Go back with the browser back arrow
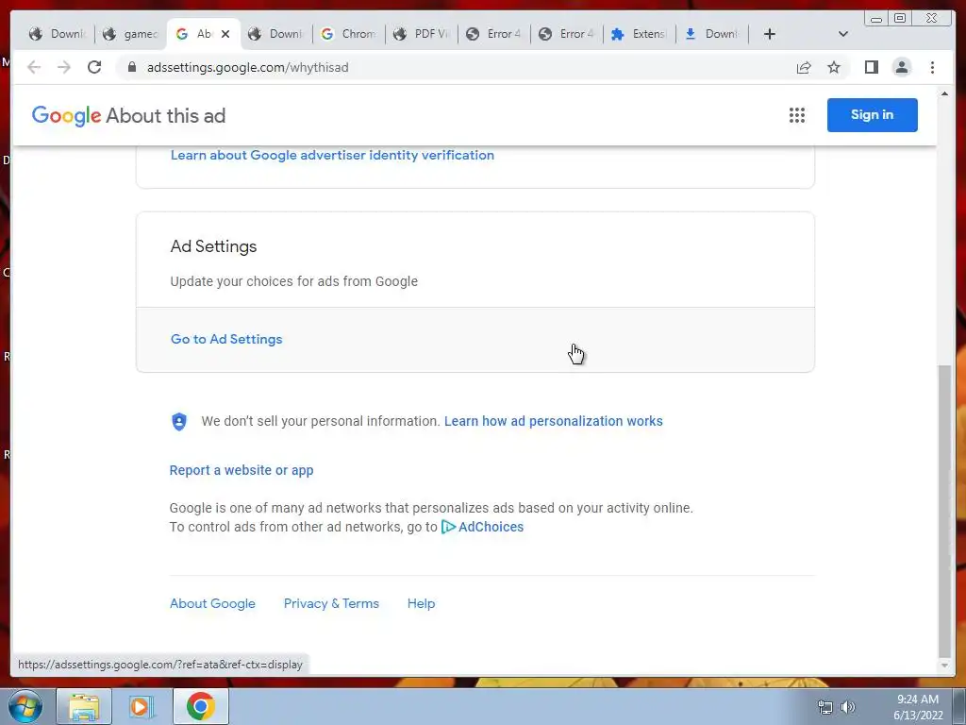This screenshot has width=966, height=725. click(x=34, y=67)
